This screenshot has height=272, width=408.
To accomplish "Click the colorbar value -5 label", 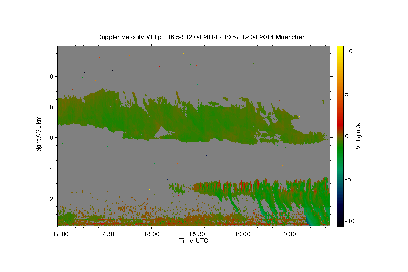I will point(348,178).
